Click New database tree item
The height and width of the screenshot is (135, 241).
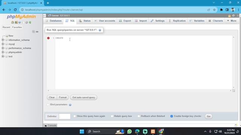point(11,36)
